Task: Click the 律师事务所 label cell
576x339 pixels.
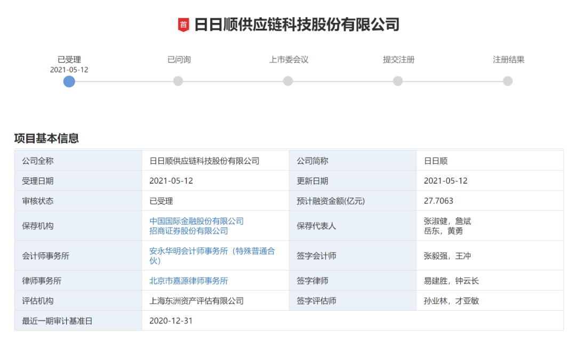Action: [x=78, y=280]
